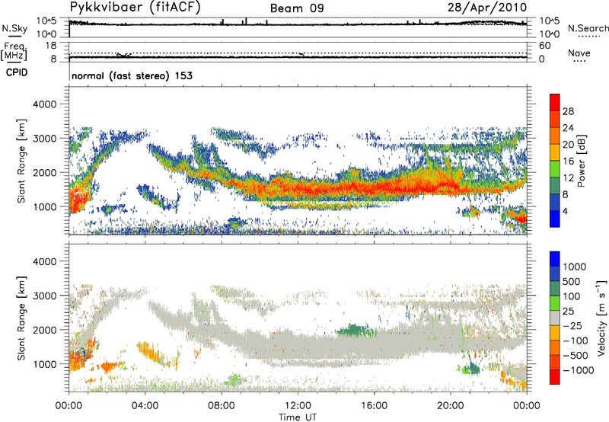Click the '16:00' time tick label
The height and width of the screenshot is (422, 609).
pyautogui.click(x=374, y=406)
